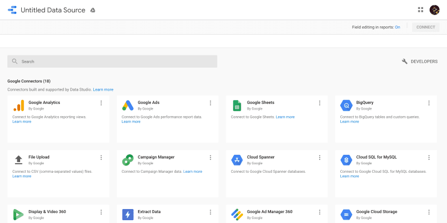Screen dimensions: 447x223
Task: Select the Google Ads connector icon
Action: (x=128, y=105)
